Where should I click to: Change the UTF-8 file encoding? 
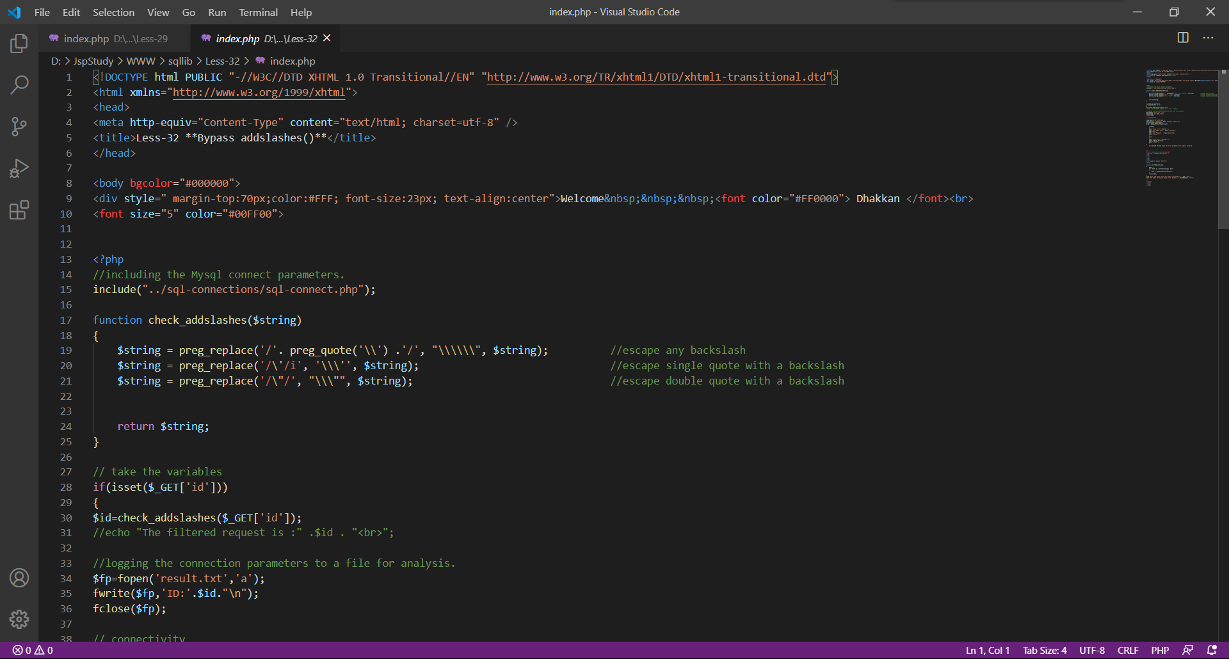click(1092, 650)
